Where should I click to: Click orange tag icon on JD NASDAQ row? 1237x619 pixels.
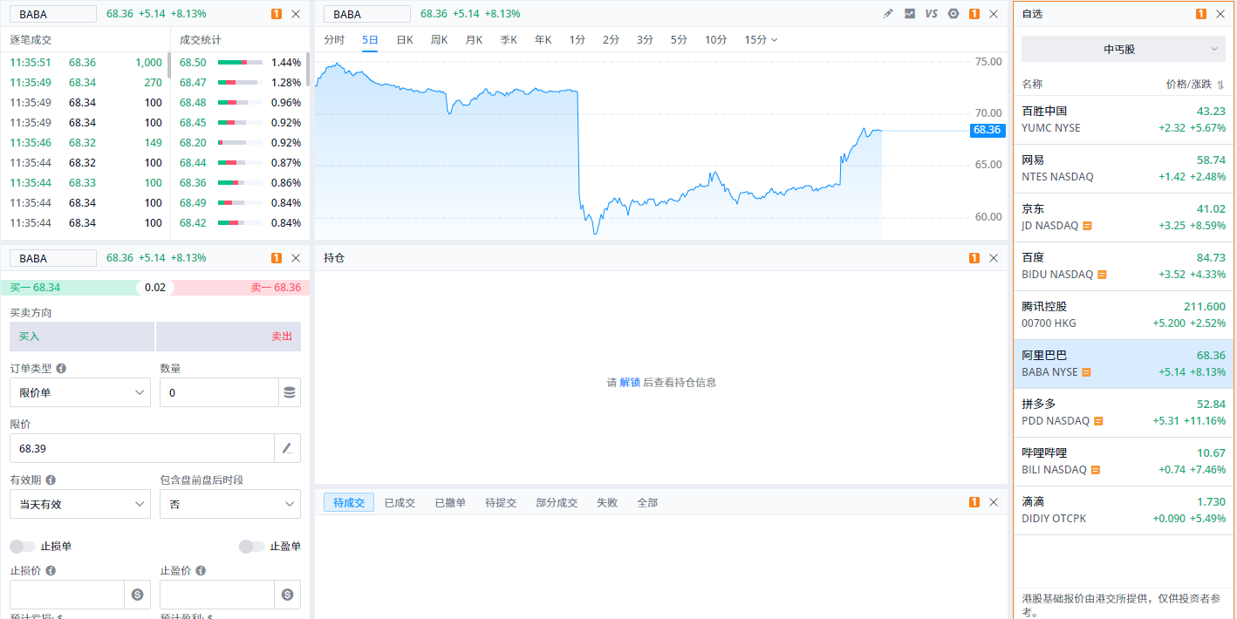pos(1087,226)
